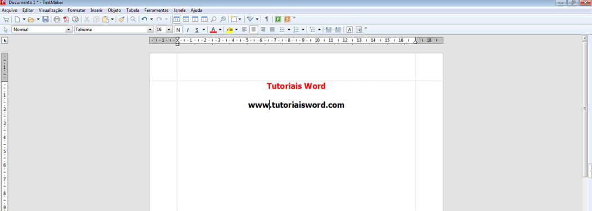
Task: Click the shopping cart icon
Action: click(6, 19)
